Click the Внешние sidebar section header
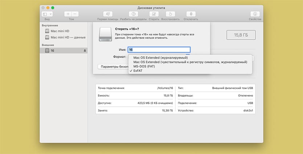 tap(48, 45)
